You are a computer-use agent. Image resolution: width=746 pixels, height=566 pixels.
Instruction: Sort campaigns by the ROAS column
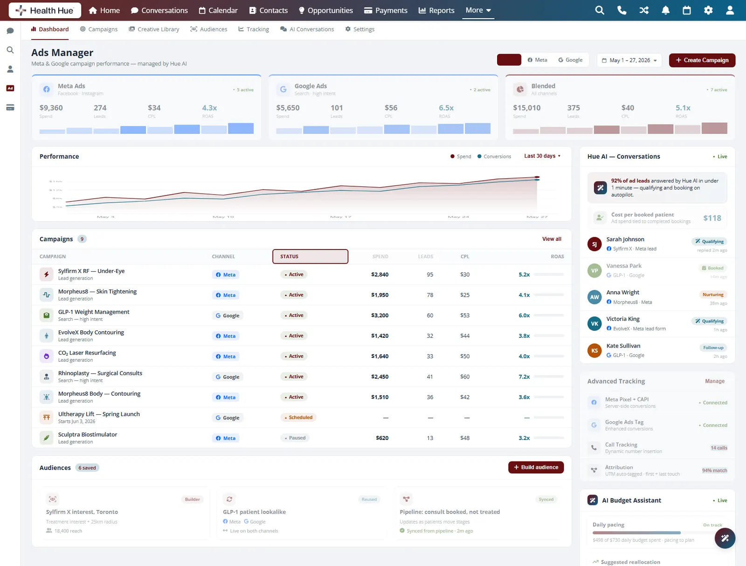coord(557,257)
